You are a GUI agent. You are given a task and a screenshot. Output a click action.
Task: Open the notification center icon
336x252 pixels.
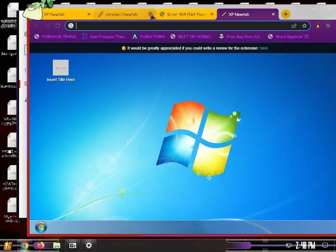point(325,245)
